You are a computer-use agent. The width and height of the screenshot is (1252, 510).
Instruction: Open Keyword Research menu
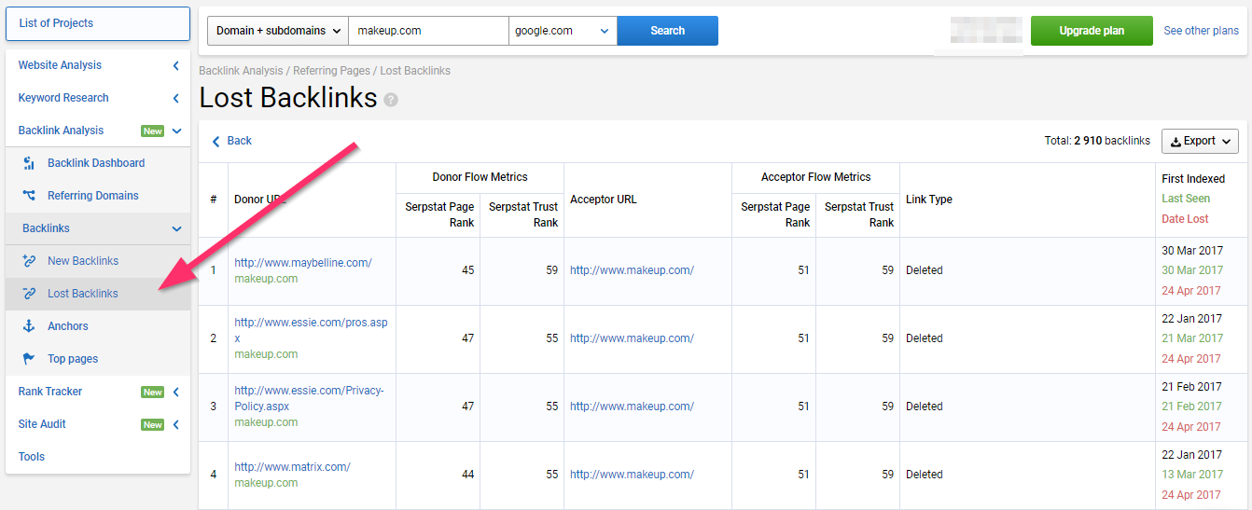(x=63, y=98)
